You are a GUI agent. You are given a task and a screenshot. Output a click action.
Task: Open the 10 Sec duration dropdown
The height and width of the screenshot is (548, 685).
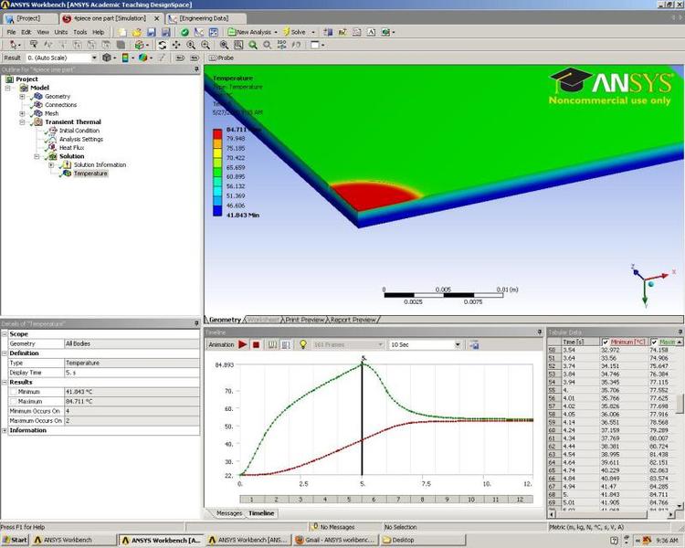click(458, 345)
